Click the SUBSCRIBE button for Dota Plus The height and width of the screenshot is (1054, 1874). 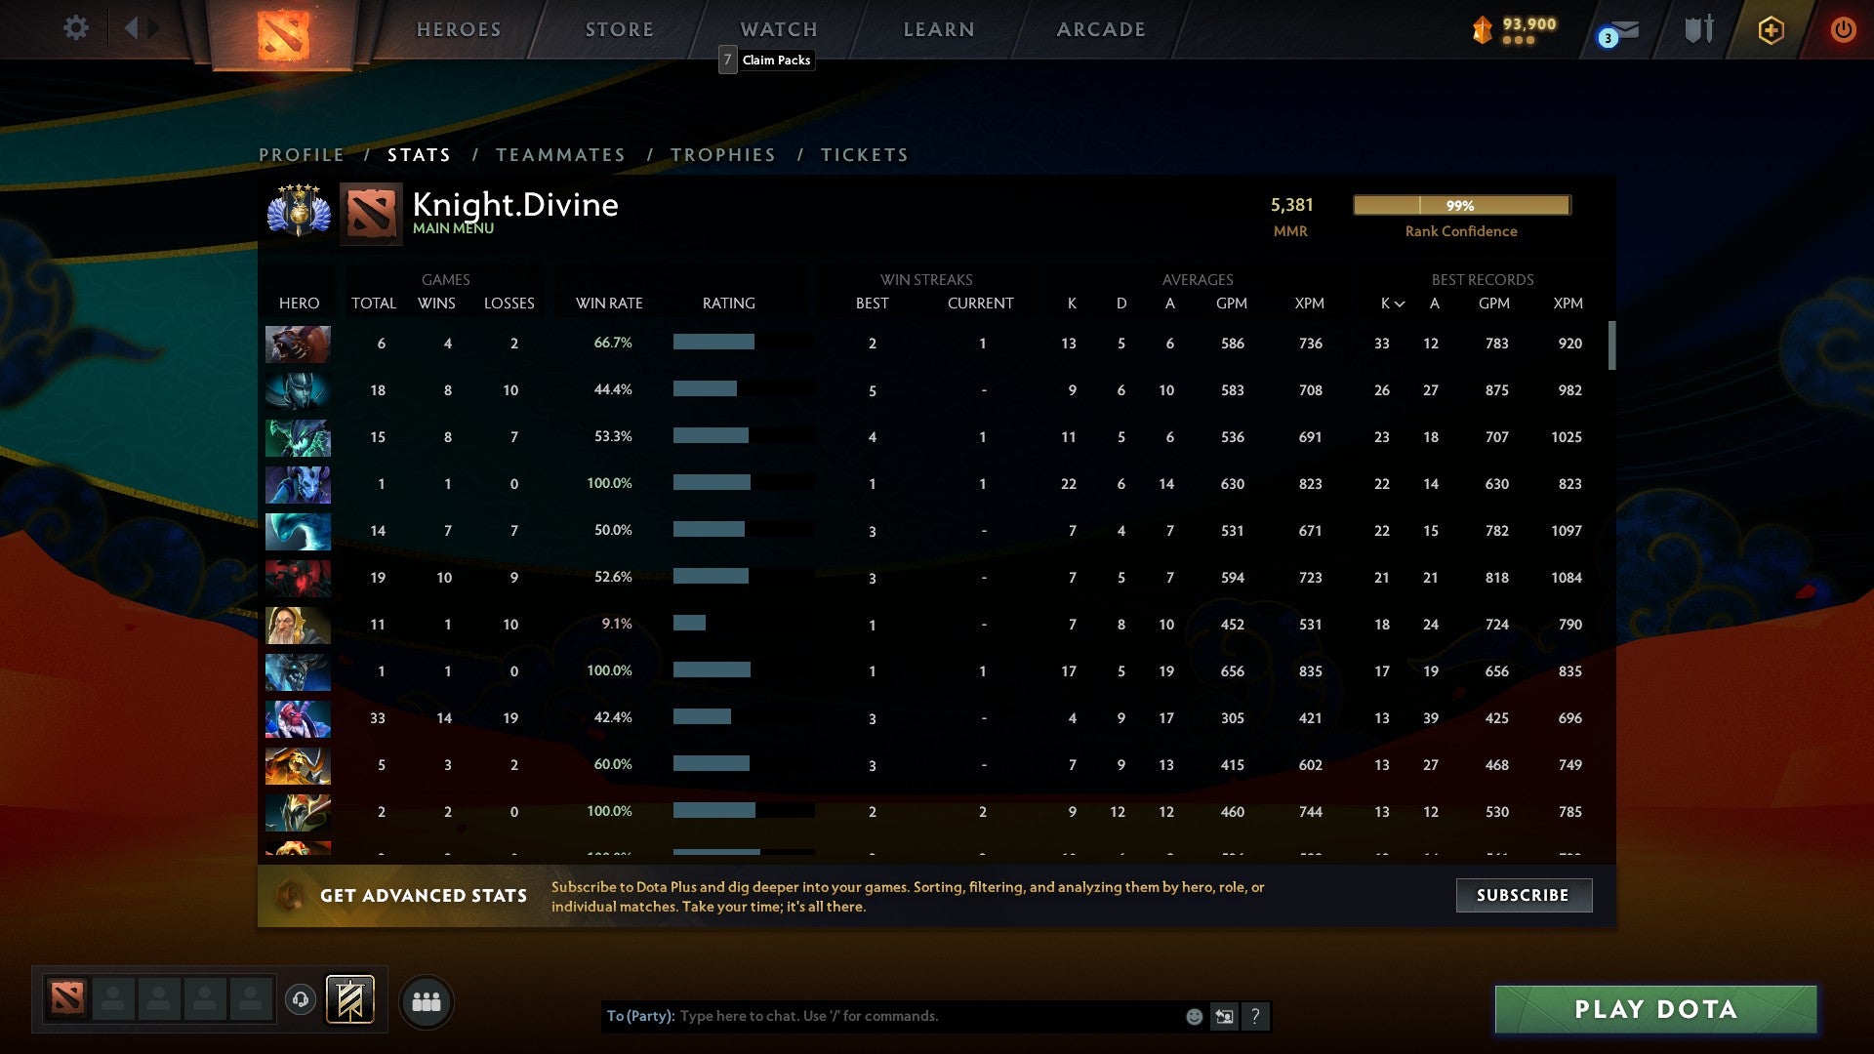pyautogui.click(x=1523, y=894)
